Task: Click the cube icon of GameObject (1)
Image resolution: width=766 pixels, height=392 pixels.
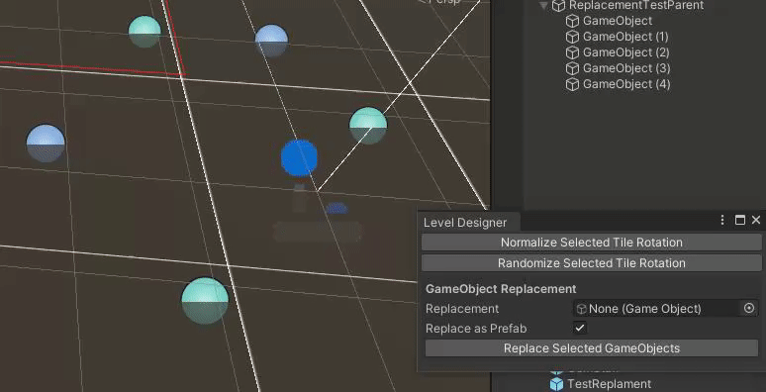Action: (x=572, y=37)
